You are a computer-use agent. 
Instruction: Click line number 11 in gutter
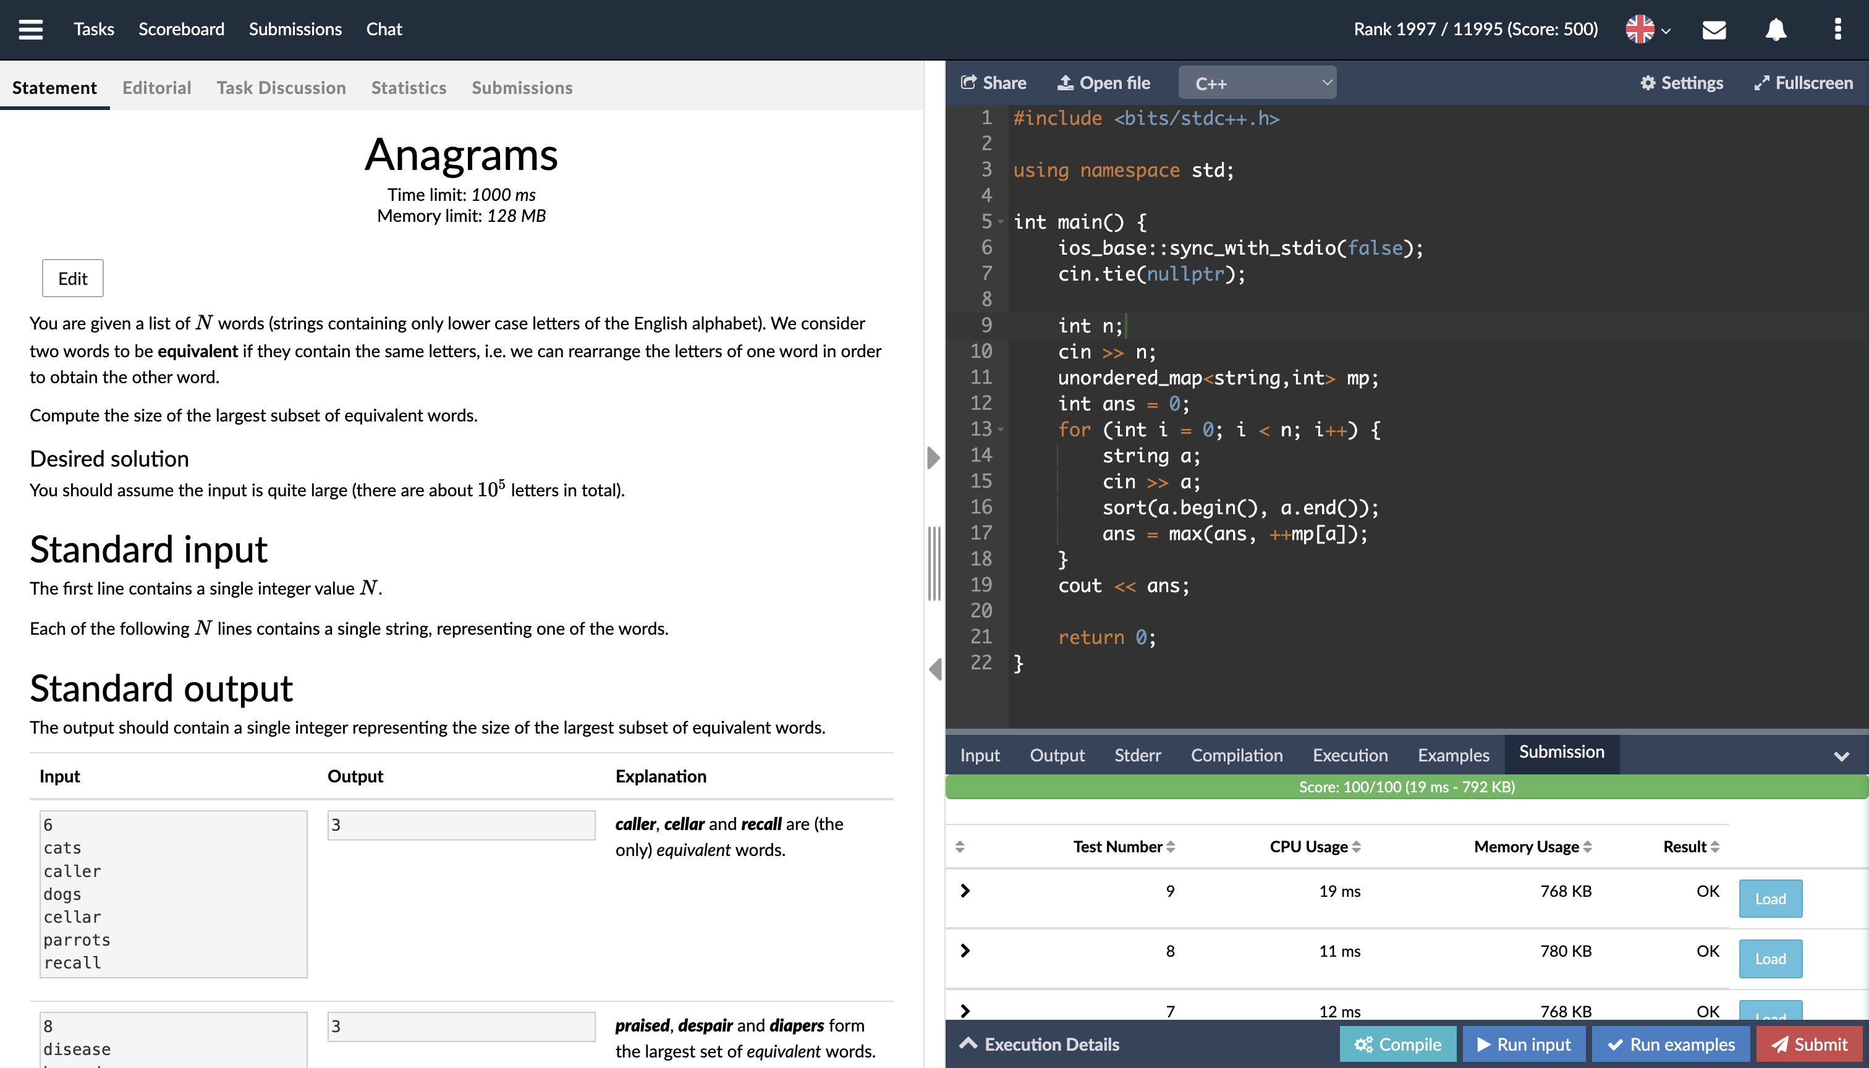tap(981, 377)
